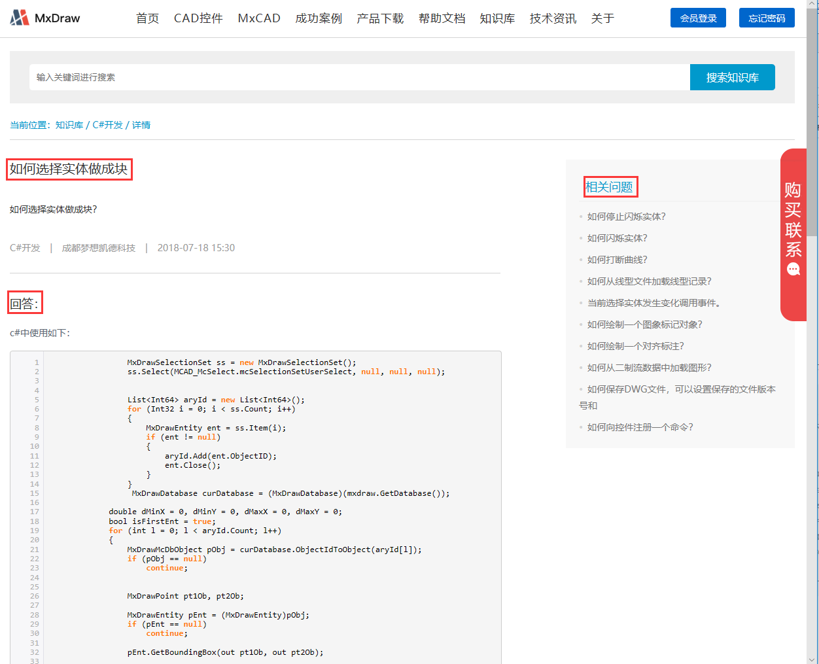819x664 pixels.
Task: Click the MxDraw logo icon
Action: (20, 18)
